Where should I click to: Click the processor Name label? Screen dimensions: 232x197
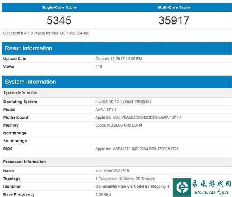tap(9, 171)
